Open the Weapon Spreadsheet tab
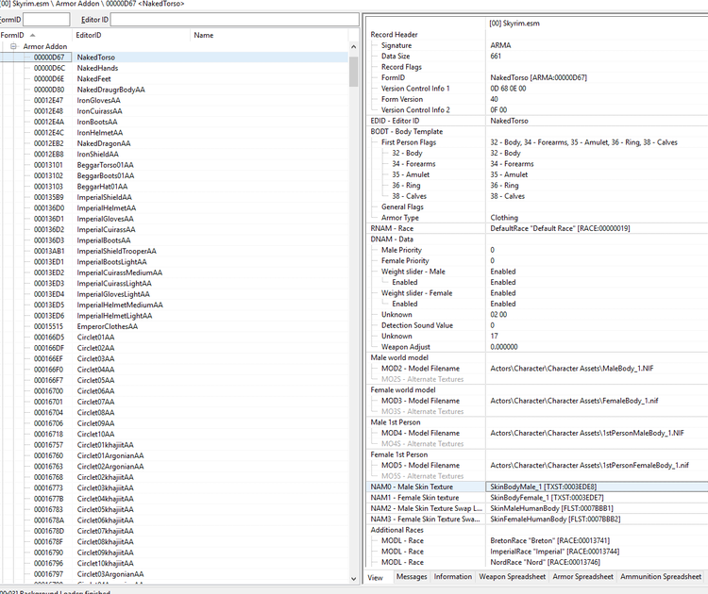The height and width of the screenshot is (594, 708). pos(512,576)
